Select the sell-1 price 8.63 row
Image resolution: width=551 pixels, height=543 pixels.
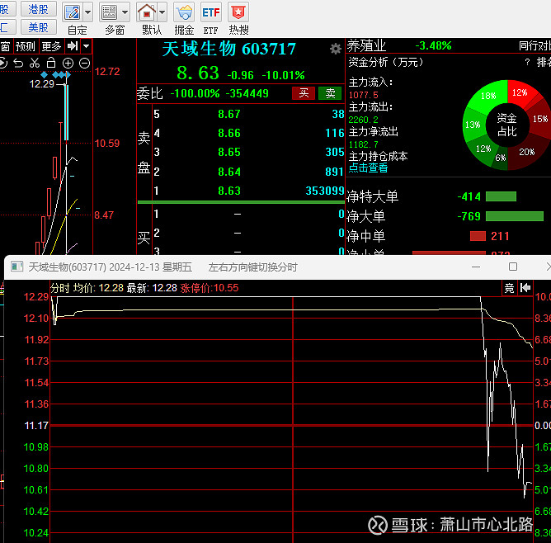pos(248,191)
